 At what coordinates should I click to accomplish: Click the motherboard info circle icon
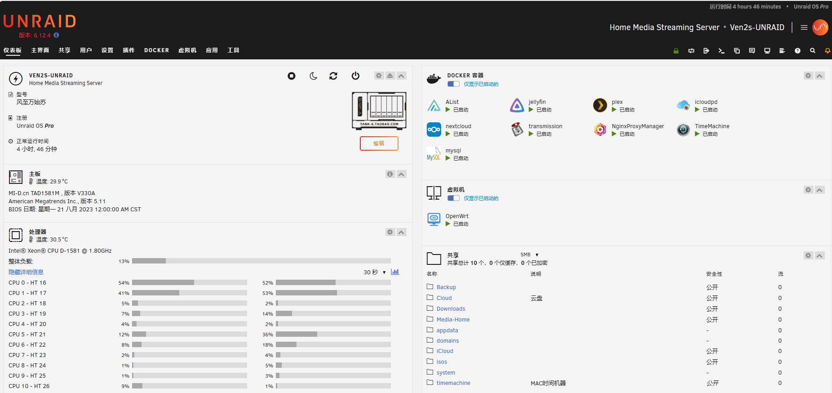click(390, 174)
